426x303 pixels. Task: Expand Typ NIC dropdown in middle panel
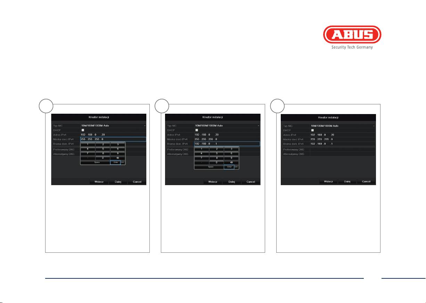click(x=227, y=125)
